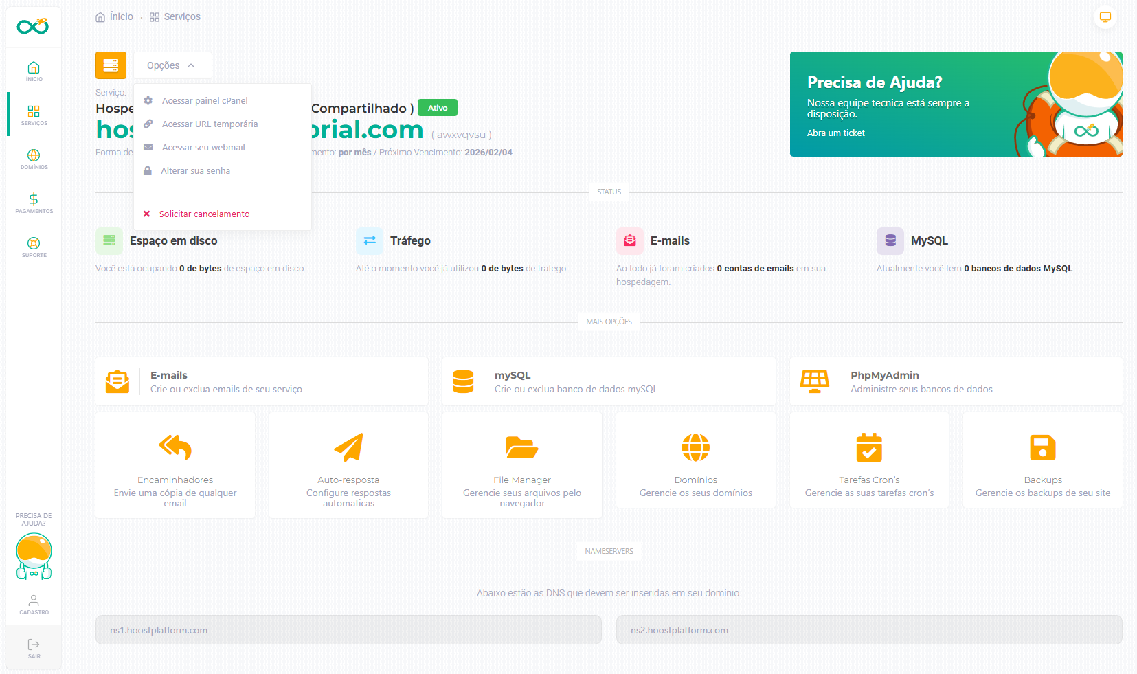This screenshot has height=674, width=1137.
Task: Open the File Manager tile
Action: (522, 464)
